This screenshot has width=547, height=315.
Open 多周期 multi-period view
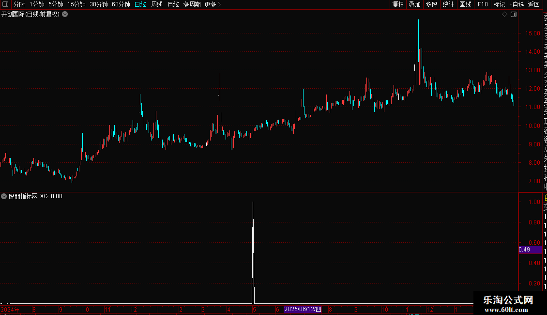pos(192,4)
